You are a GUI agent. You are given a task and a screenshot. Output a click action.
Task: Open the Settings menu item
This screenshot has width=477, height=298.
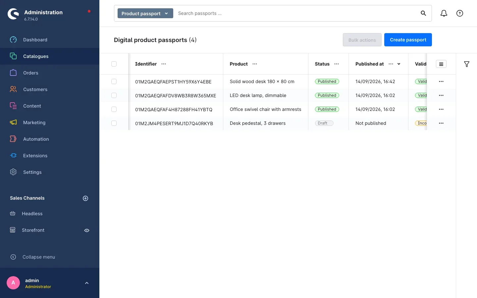pyautogui.click(x=50, y=172)
